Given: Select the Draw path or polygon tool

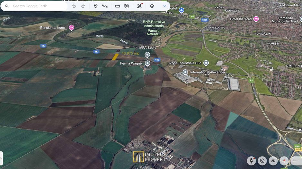Looking at the screenshot, I should pyautogui.click(x=105, y=6).
